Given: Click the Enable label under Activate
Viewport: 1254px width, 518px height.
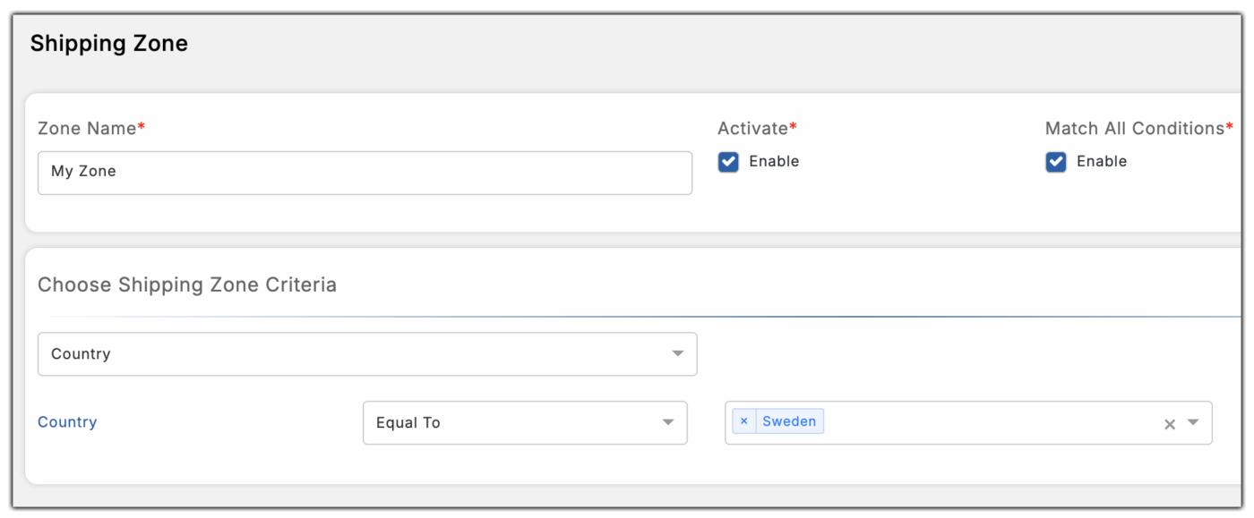Looking at the screenshot, I should 774,162.
